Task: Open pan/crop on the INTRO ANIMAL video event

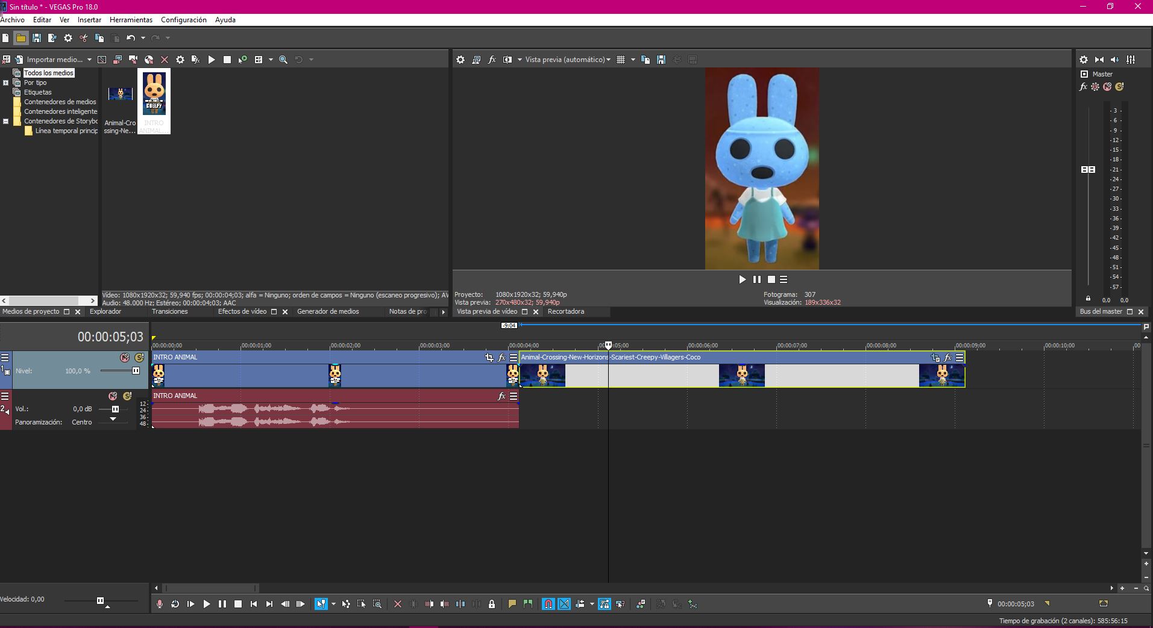Action: (489, 358)
